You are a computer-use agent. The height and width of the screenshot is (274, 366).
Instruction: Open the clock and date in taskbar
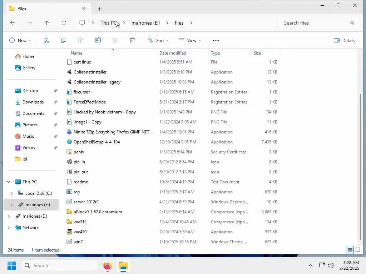[349, 265]
